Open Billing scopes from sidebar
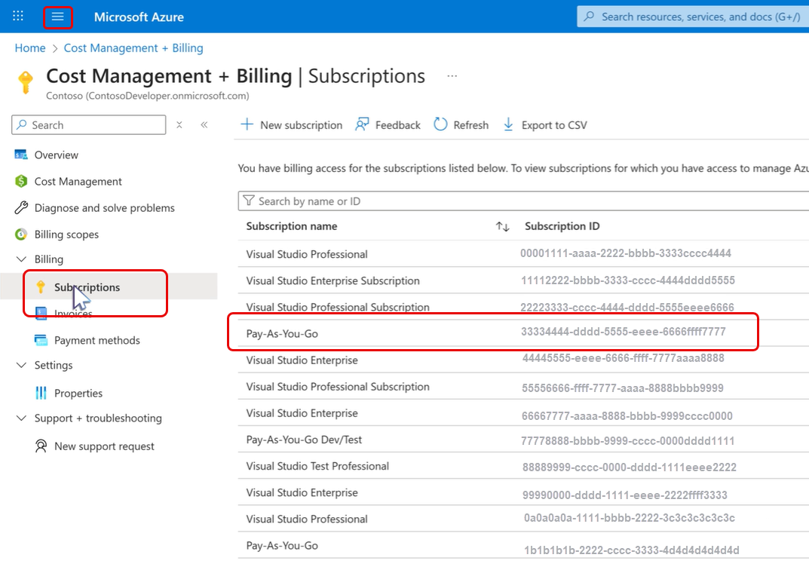The width and height of the screenshot is (809, 576). pos(66,234)
